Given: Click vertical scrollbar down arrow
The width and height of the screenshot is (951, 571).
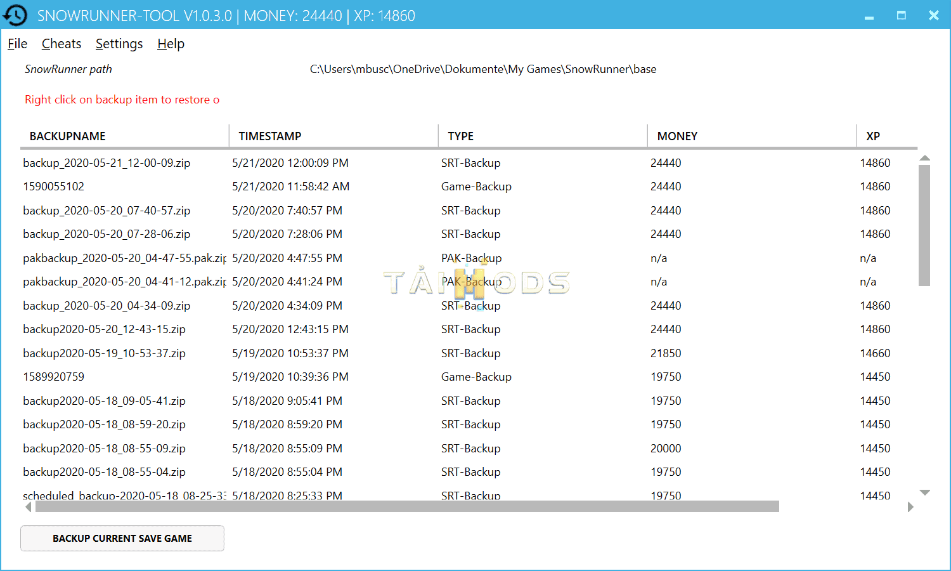Looking at the screenshot, I should click(924, 492).
